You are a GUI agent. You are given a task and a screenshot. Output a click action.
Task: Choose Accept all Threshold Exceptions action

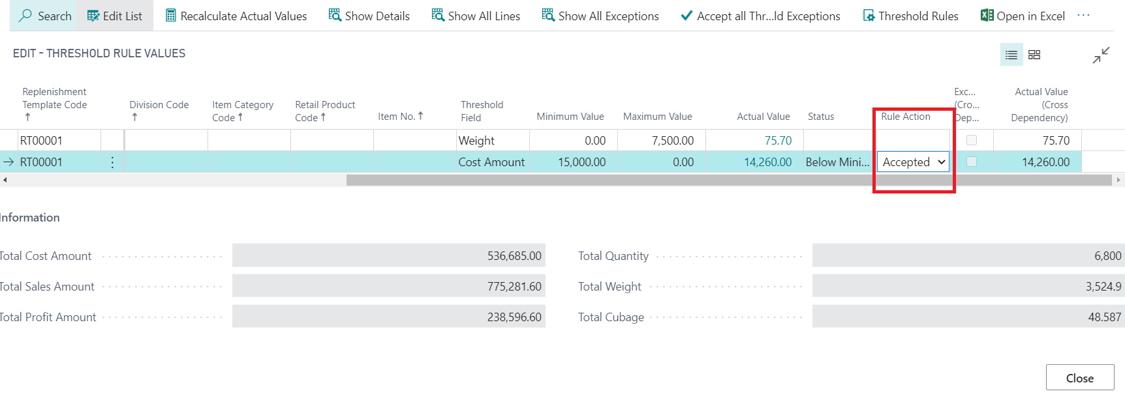click(x=760, y=16)
